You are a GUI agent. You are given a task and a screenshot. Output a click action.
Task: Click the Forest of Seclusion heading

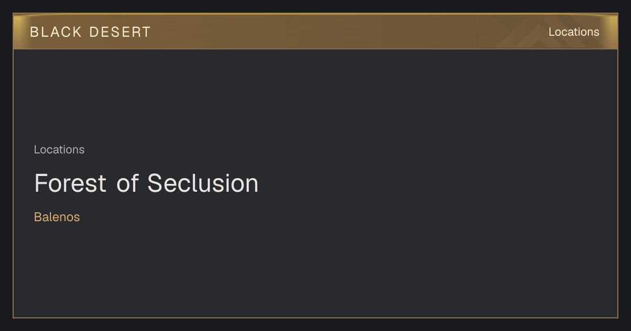146,183
